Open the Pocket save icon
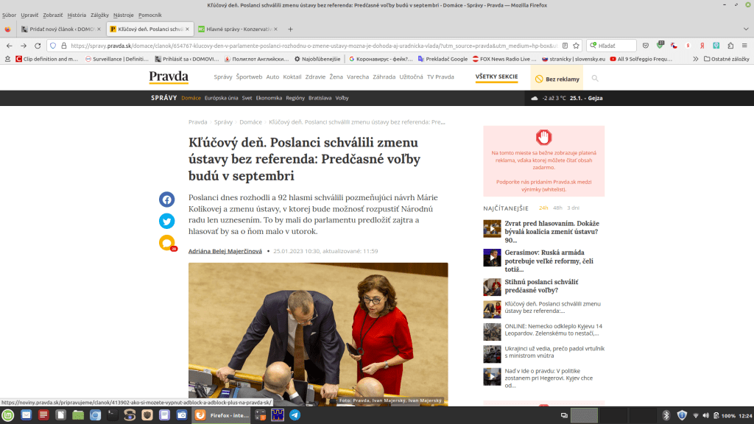754x424 pixels. coord(645,46)
